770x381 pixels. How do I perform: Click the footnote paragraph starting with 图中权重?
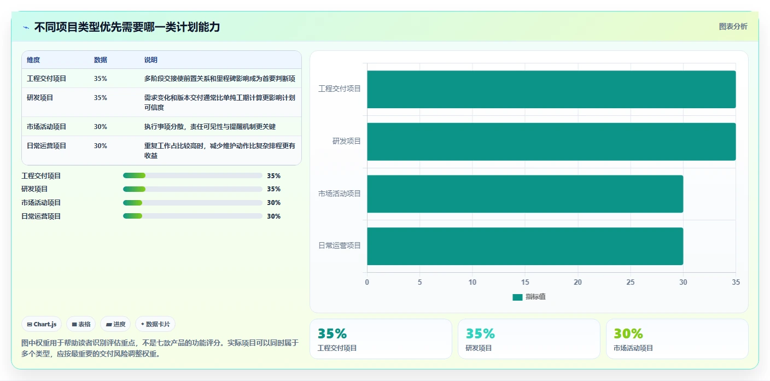click(160, 348)
